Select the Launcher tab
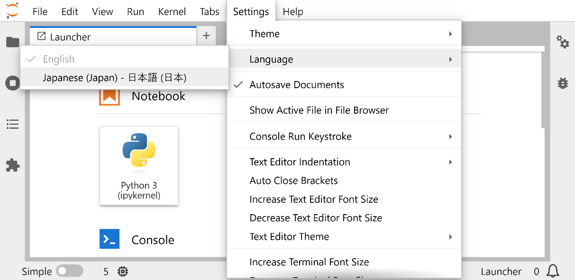The height and width of the screenshot is (280, 575). point(70,36)
